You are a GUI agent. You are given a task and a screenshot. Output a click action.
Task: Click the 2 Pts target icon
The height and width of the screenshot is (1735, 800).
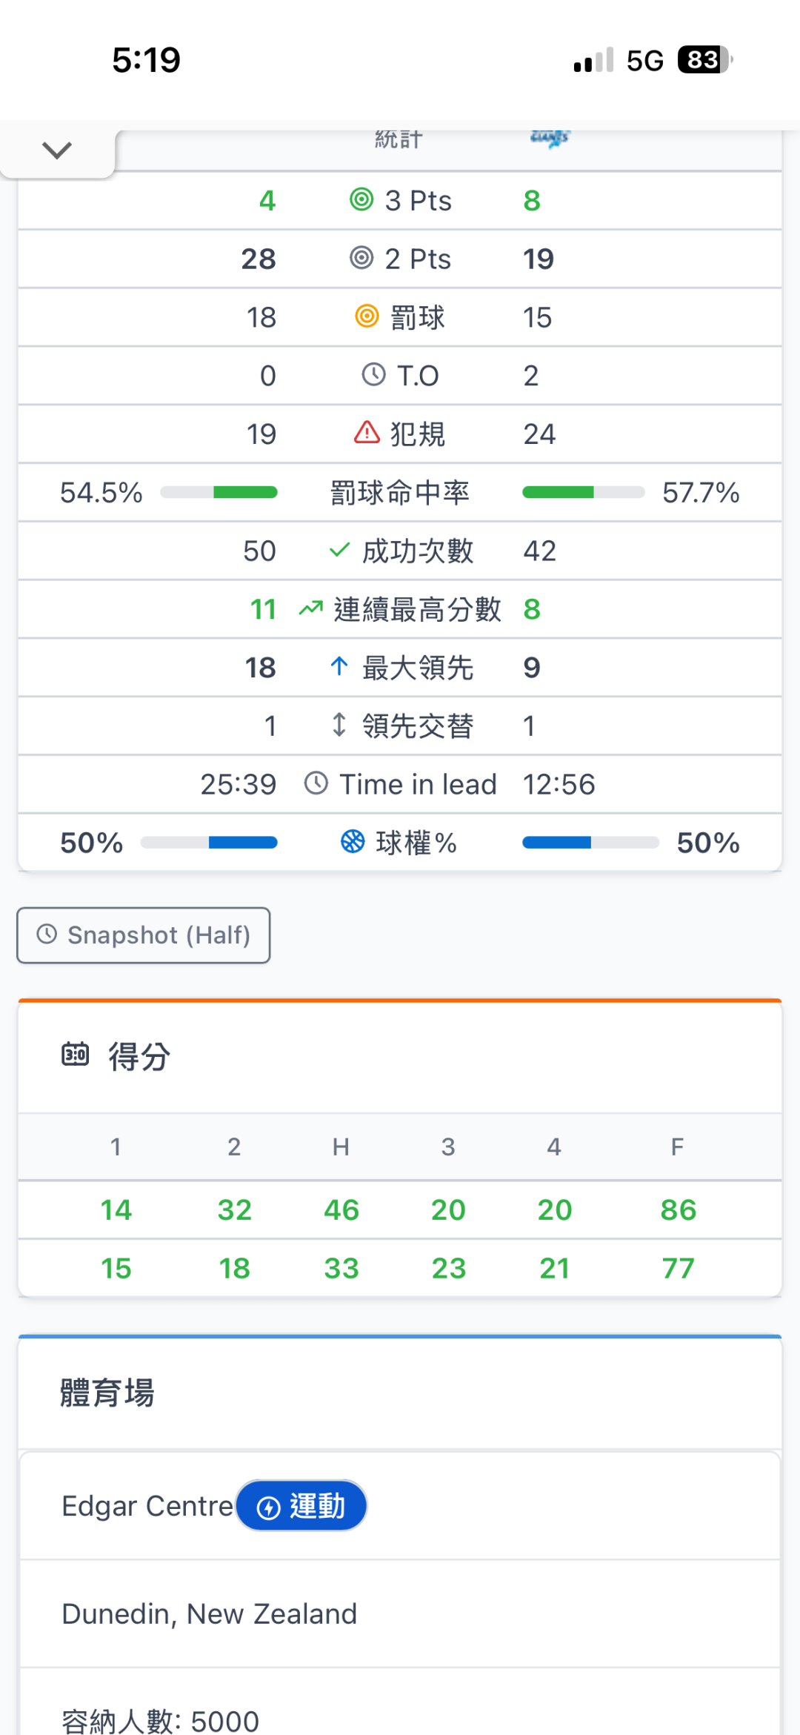tap(361, 258)
